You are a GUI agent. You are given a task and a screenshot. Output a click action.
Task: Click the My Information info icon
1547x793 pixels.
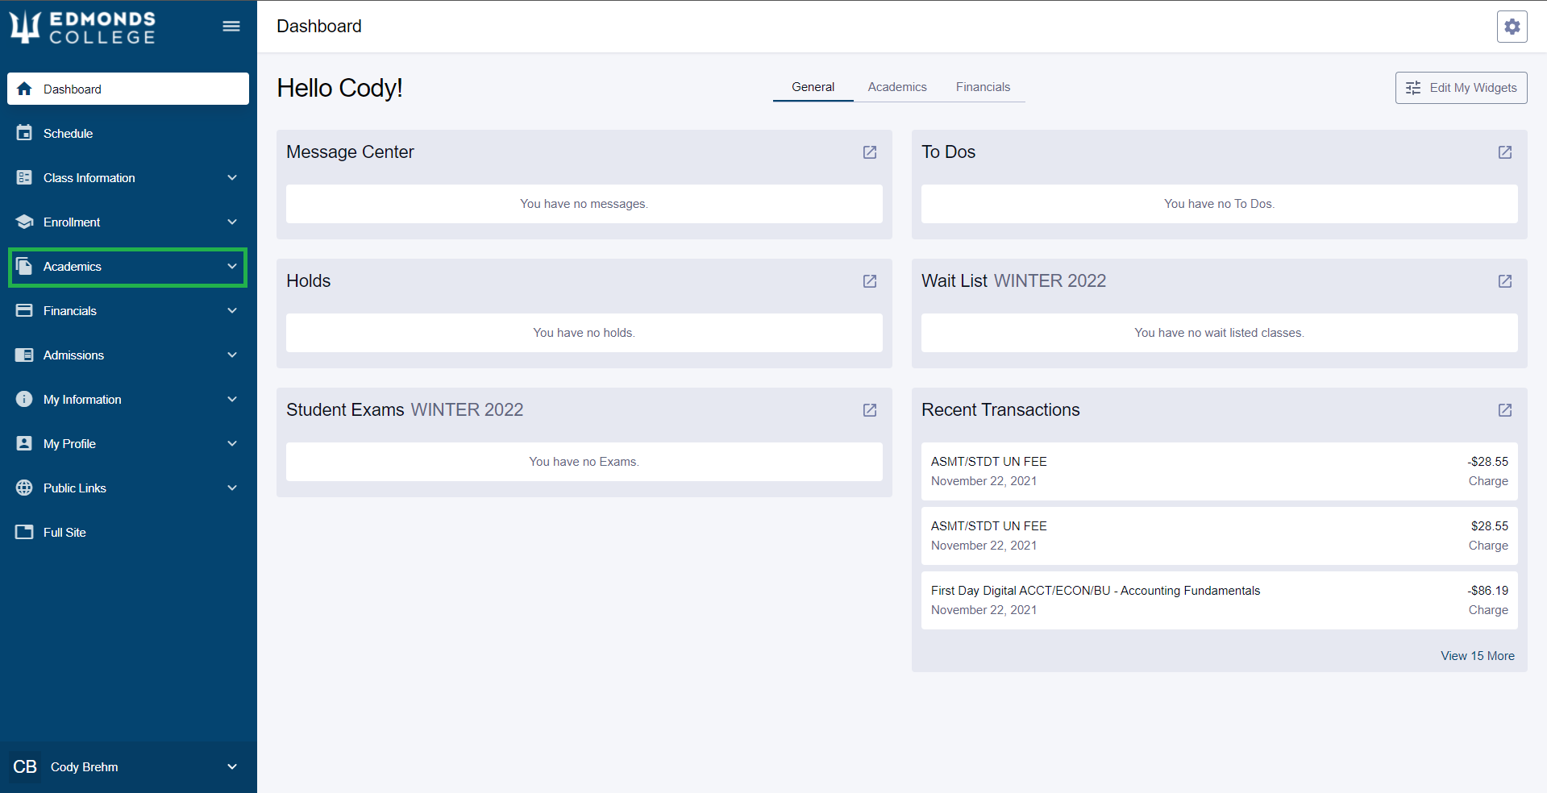(x=24, y=399)
